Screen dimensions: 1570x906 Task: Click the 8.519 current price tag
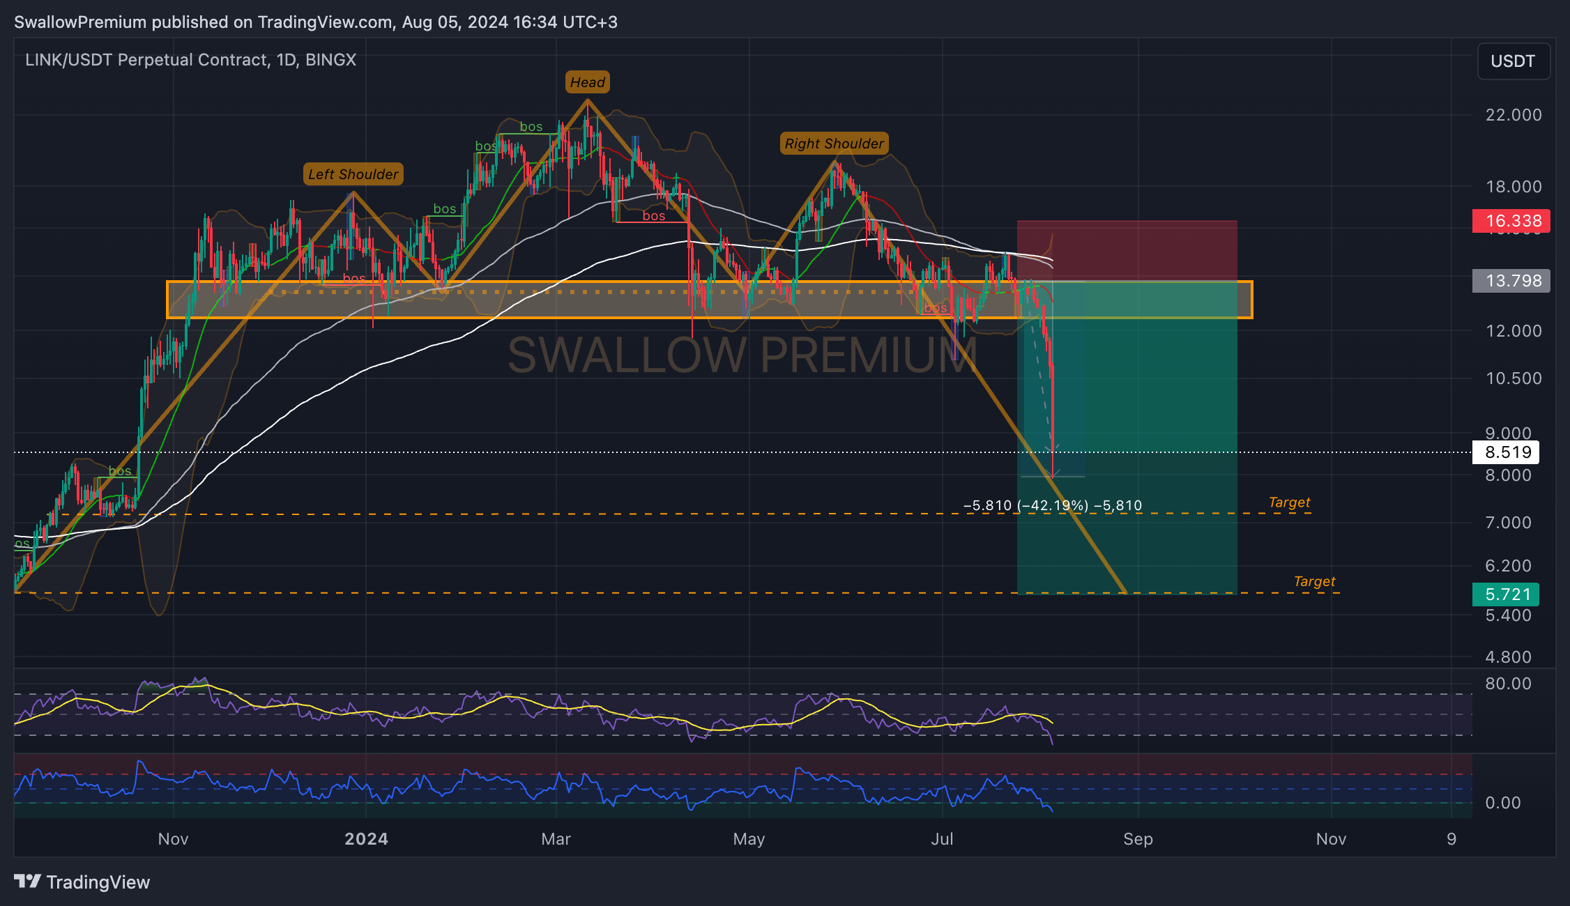[1506, 452]
